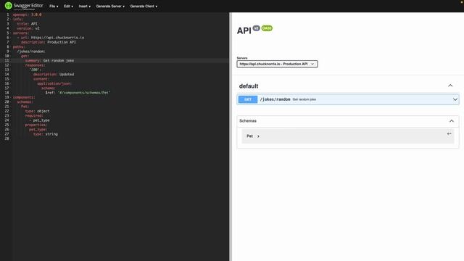
Task: Click the GET method badge
Action: [x=248, y=99]
